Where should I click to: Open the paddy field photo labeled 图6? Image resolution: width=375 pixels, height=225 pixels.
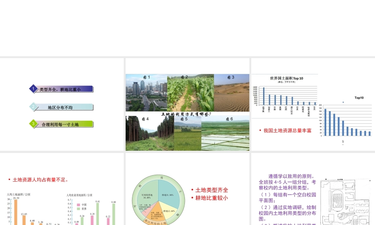pyautogui.click(x=225, y=133)
